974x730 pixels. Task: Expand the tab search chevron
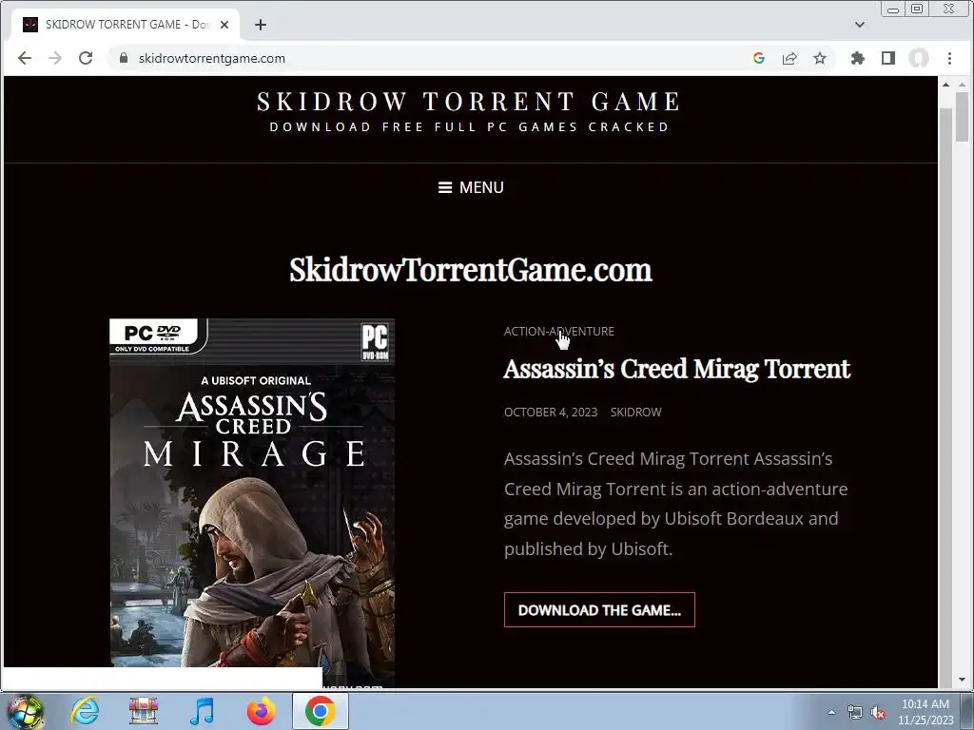tap(860, 25)
